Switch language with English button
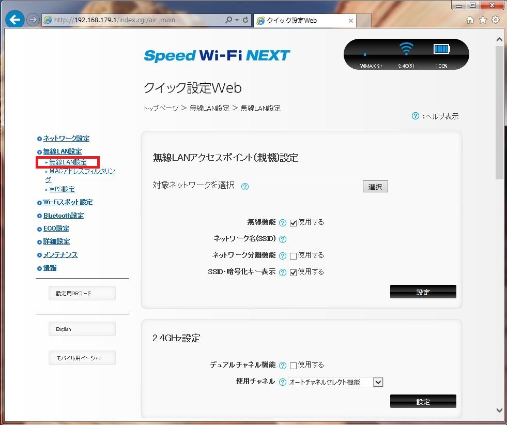Image resolution: width=507 pixels, height=425 pixels. click(x=82, y=329)
